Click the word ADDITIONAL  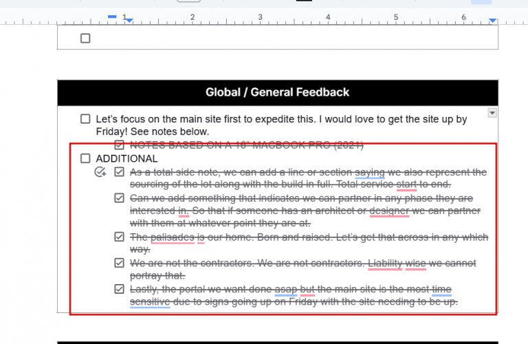(126, 159)
